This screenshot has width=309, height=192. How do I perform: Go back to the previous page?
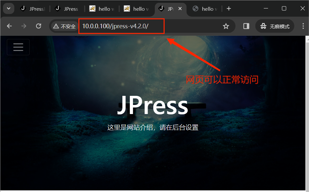[x=9, y=26]
